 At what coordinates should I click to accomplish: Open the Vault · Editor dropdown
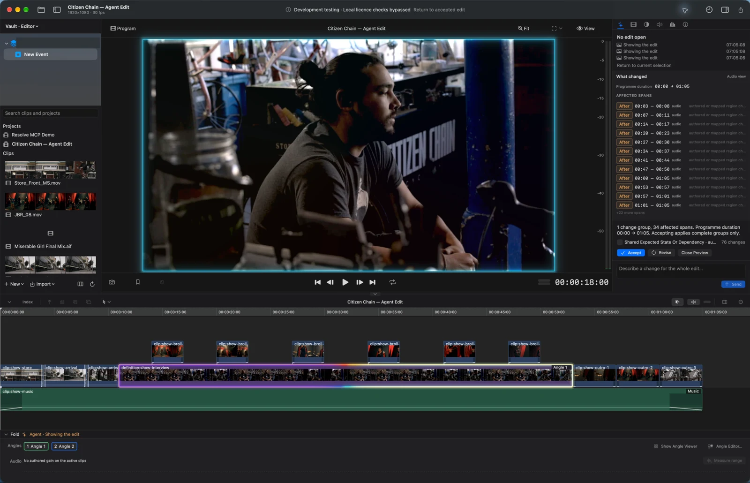click(22, 26)
